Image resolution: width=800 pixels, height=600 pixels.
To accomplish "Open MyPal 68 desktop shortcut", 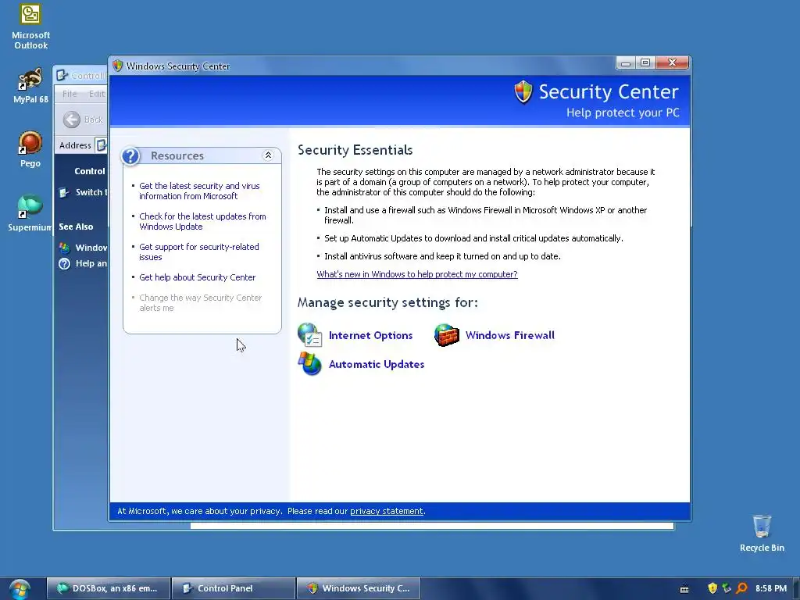I will click(30, 86).
